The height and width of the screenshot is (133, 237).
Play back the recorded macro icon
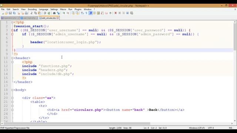124,13
